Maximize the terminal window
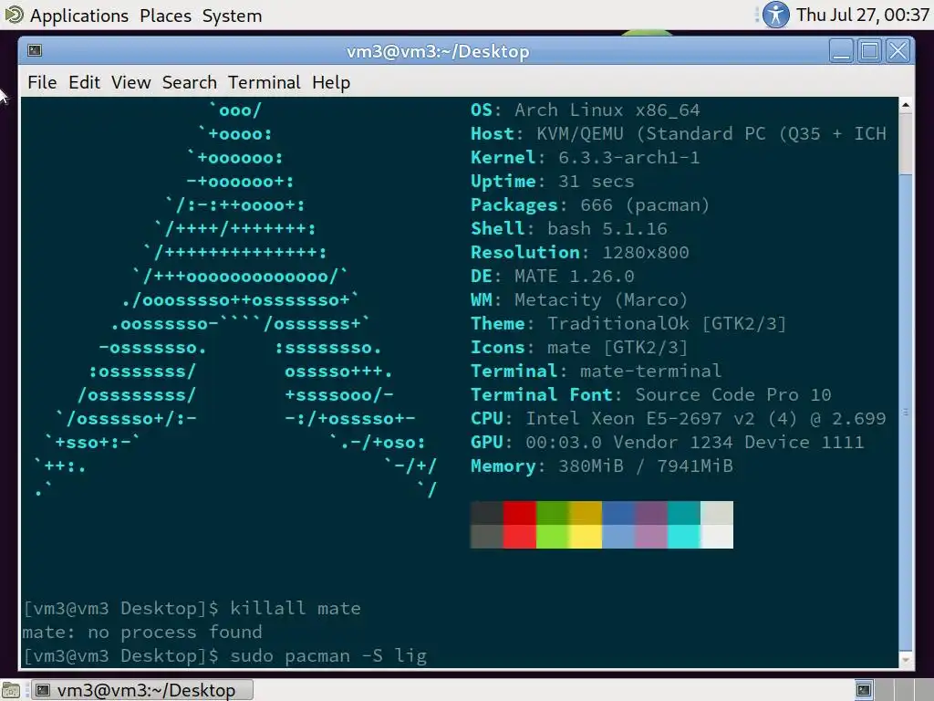The image size is (934, 701). 869,51
